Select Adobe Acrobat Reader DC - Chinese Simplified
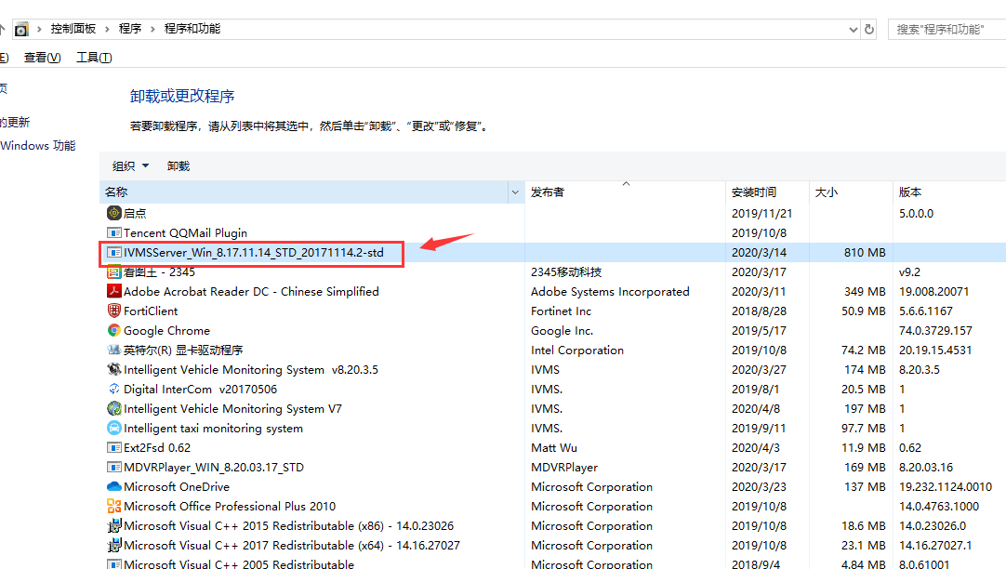Image resolution: width=1006 pixels, height=569 pixels. (251, 291)
